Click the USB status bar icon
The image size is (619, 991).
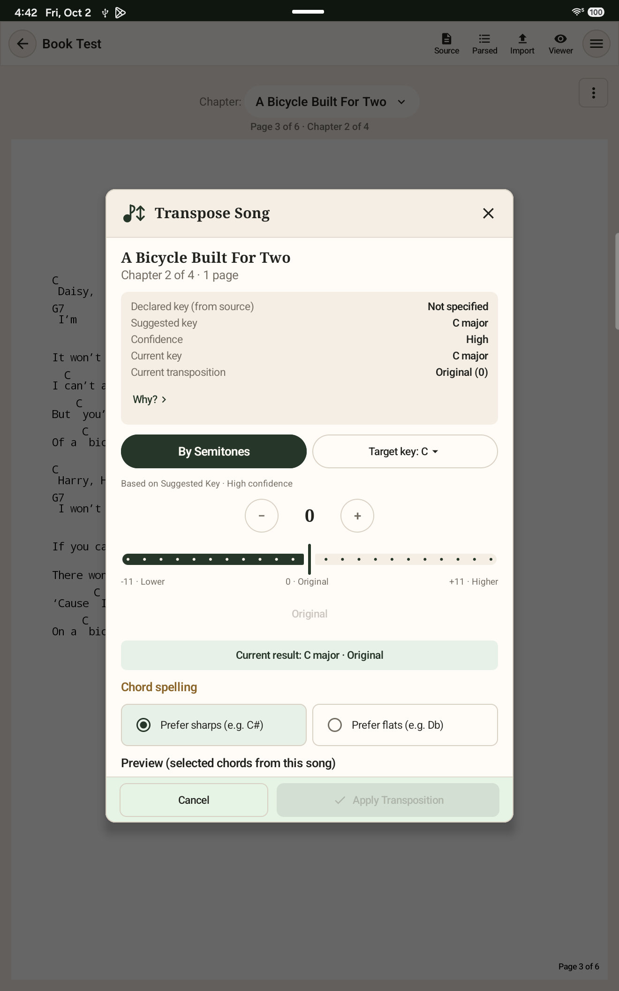click(105, 13)
